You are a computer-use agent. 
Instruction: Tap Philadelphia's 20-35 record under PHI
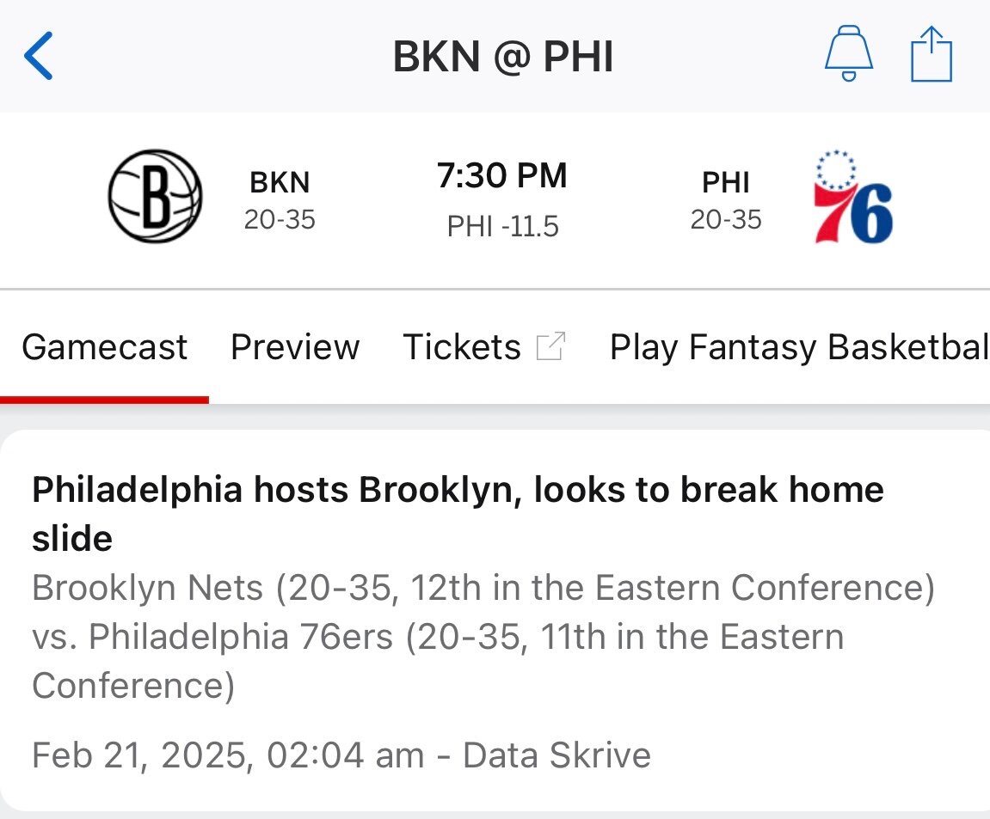(726, 220)
